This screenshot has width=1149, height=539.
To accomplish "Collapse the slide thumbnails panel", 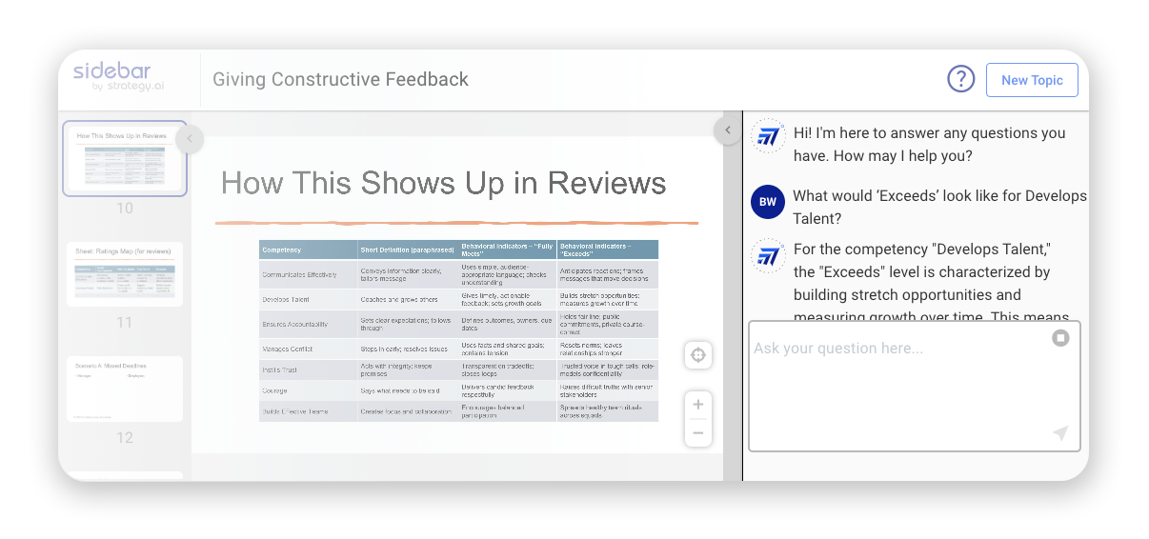I will 189,139.
